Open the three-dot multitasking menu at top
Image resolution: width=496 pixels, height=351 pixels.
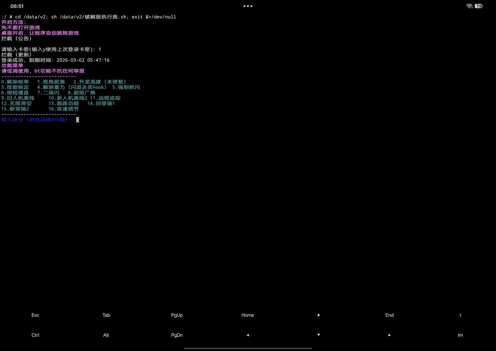tap(248, 6)
